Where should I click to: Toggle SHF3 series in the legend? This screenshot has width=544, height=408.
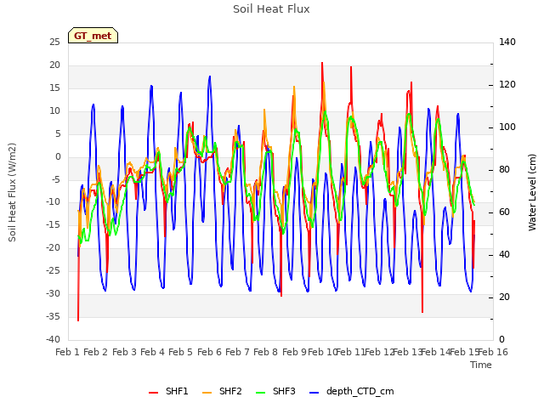275,392
